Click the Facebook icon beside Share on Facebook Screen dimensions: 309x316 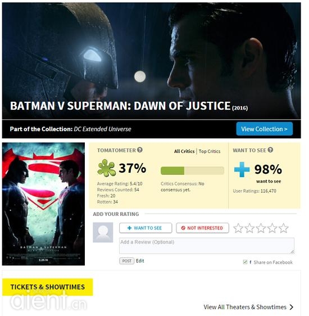(x=250, y=262)
